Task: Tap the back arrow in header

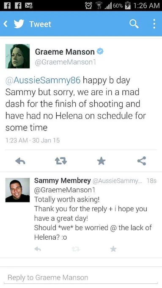Action: point(5,24)
